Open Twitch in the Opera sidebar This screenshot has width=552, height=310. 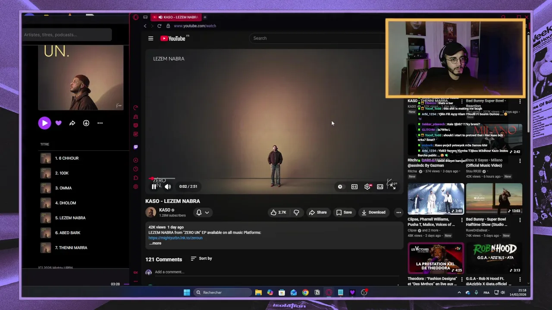(x=135, y=147)
